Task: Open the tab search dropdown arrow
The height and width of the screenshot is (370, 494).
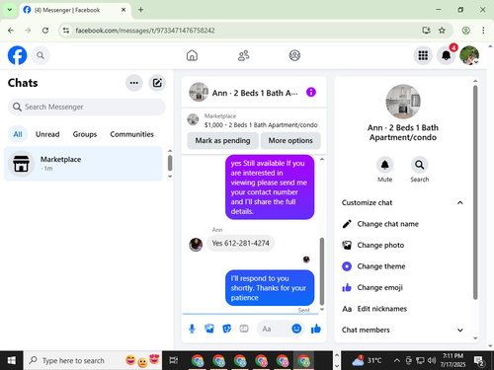Action: pyautogui.click(x=10, y=10)
